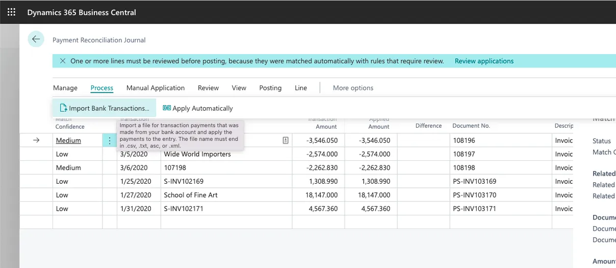Screen dimensions: 616x268
Task: Dismiss the notification with the X icon
Action: coord(63,61)
